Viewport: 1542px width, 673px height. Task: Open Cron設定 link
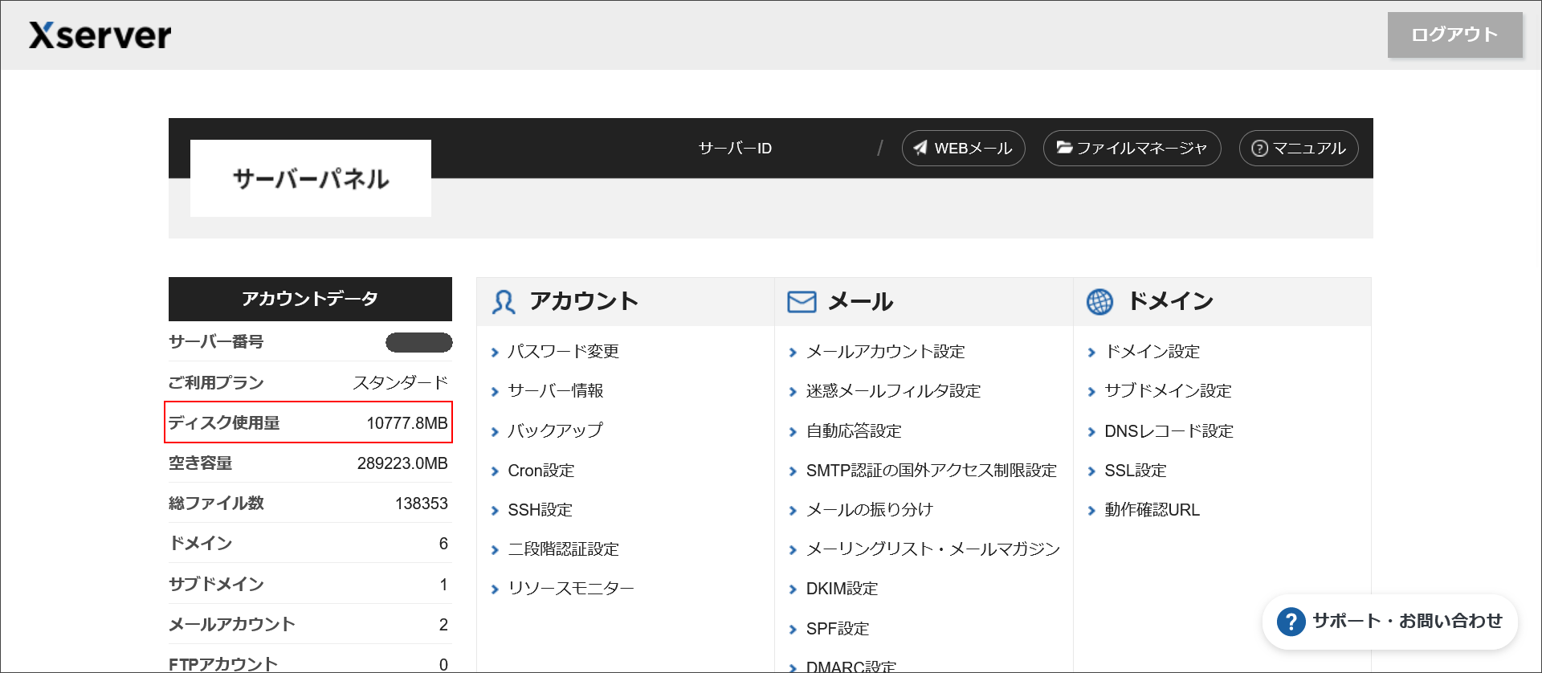click(x=541, y=471)
